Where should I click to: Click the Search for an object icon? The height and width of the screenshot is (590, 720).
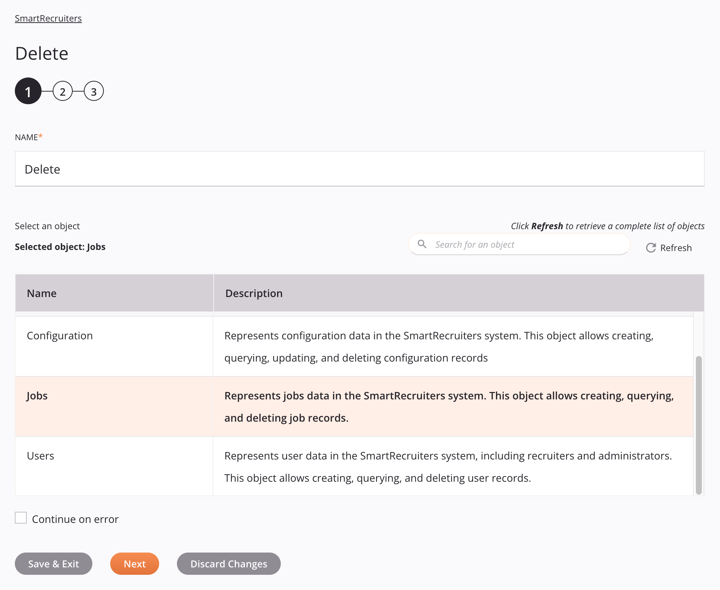423,244
